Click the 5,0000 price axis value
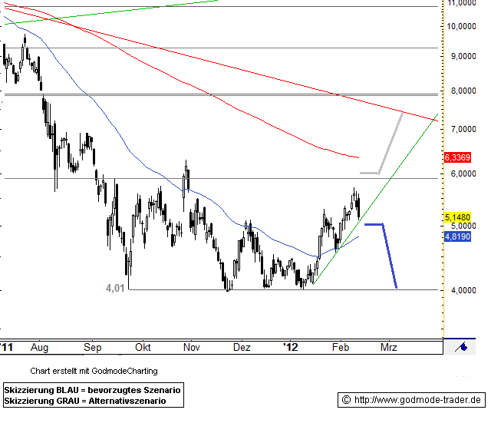The width and height of the screenshot is (491, 423). pos(463,226)
